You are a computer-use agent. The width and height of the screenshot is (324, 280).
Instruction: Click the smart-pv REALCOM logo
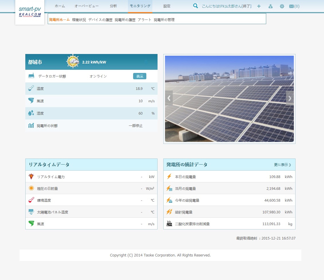pos(30,12)
